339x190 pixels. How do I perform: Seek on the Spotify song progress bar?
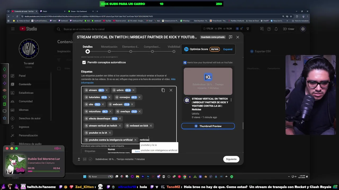44,171
